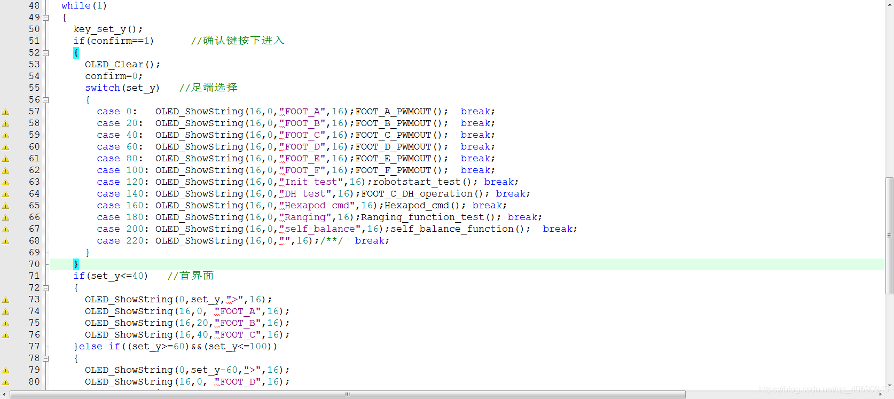This screenshot has width=894, height=399.
Task: Collapse the code block at line 72
Action: click(x=46, y=288)
